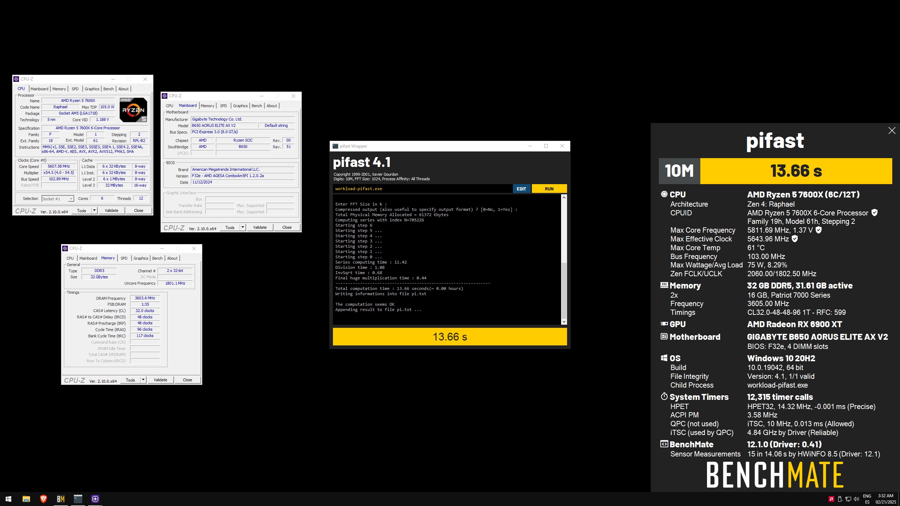Click the pifast console scrollbar down arrow
Viewport: 900px width, 506px height.
click(x=564, y=322)
